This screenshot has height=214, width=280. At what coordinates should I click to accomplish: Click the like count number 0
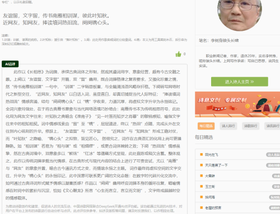point(184,54)
